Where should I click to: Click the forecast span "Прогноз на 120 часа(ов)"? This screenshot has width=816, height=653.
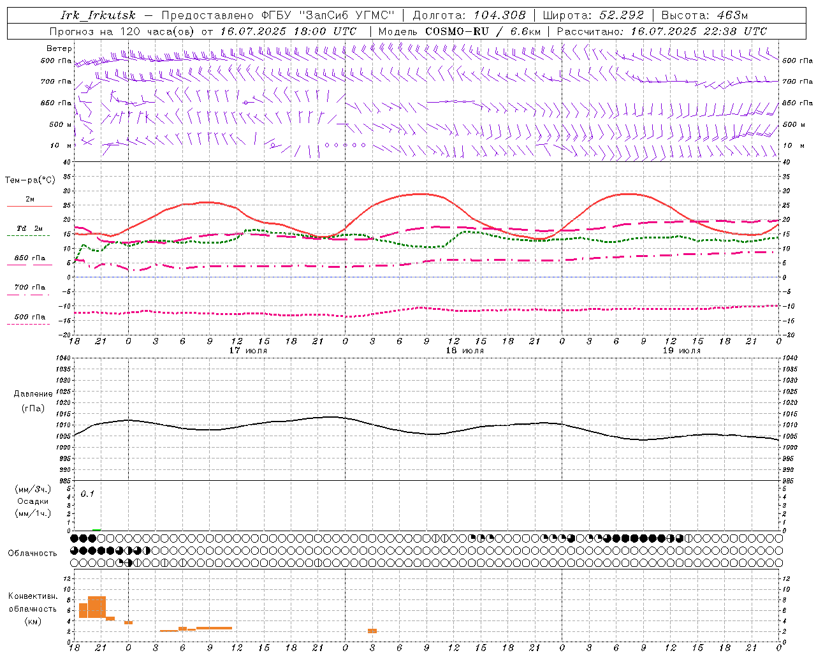[x=122, y=31]
